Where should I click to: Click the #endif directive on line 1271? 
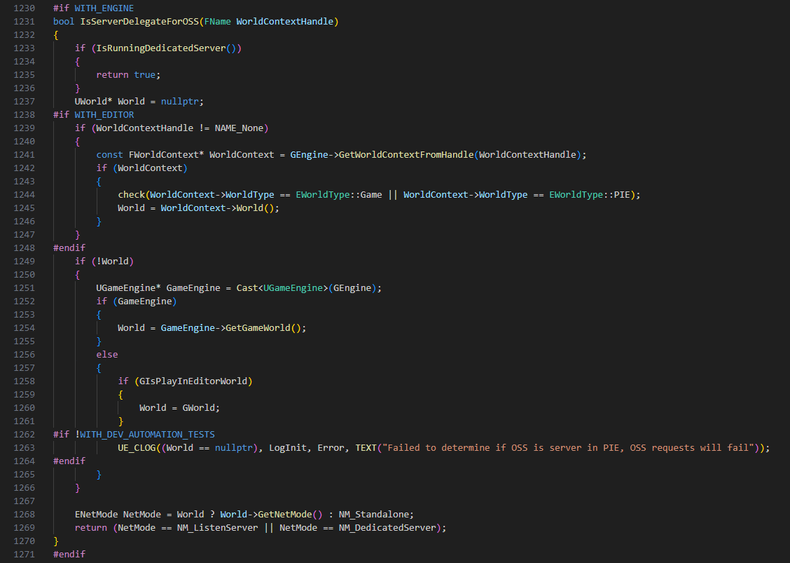(x=69, y=555)
